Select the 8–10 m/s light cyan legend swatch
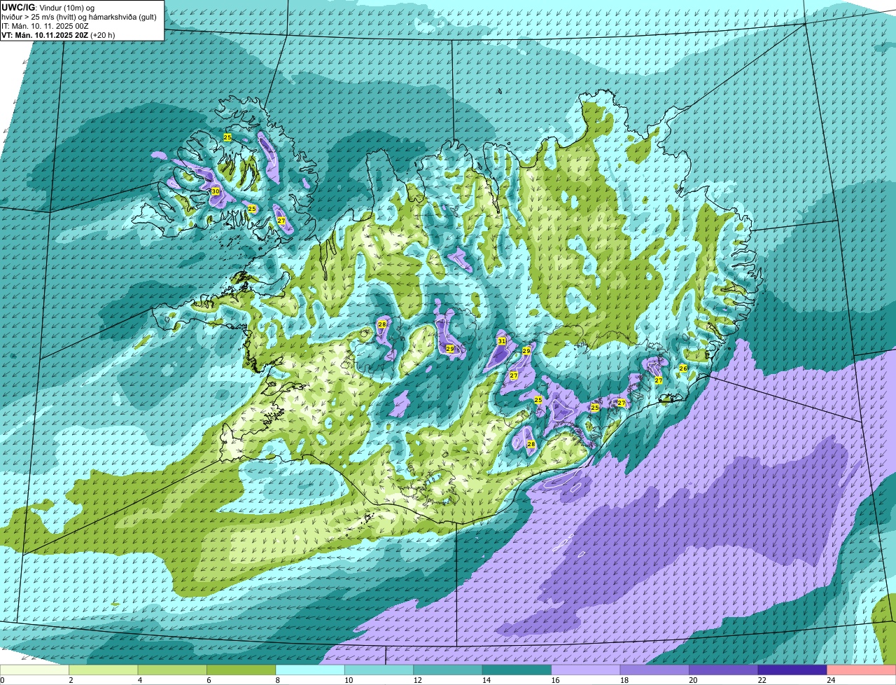This screenshot has width=896, height=685. 311,670
